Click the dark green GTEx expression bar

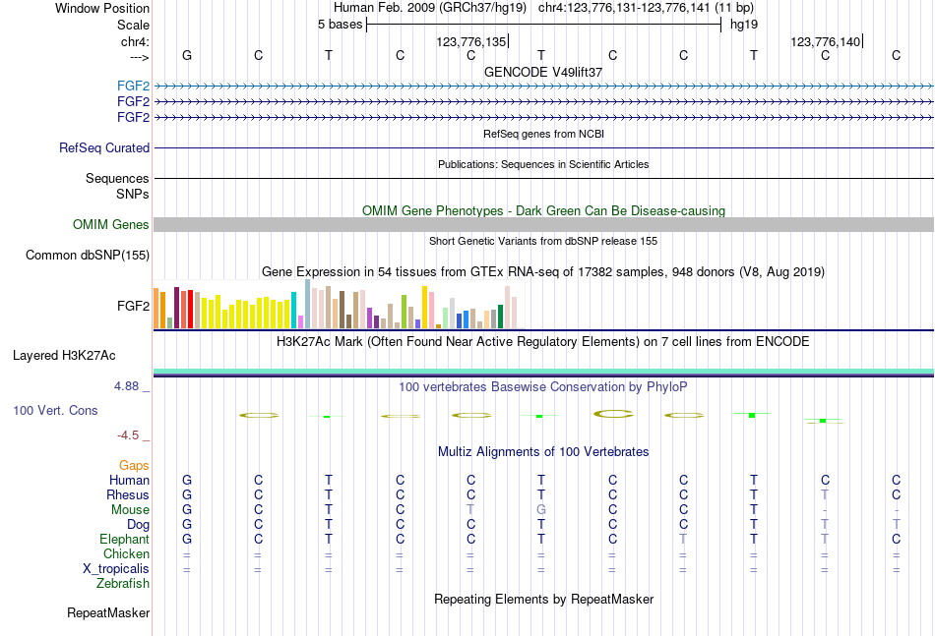pyautogui.click(x=500, y=317)
